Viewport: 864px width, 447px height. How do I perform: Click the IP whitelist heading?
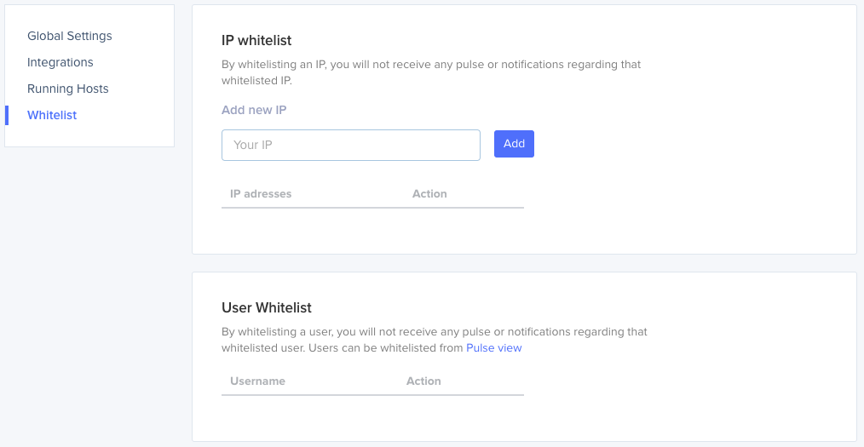click(x=256, y=40)
